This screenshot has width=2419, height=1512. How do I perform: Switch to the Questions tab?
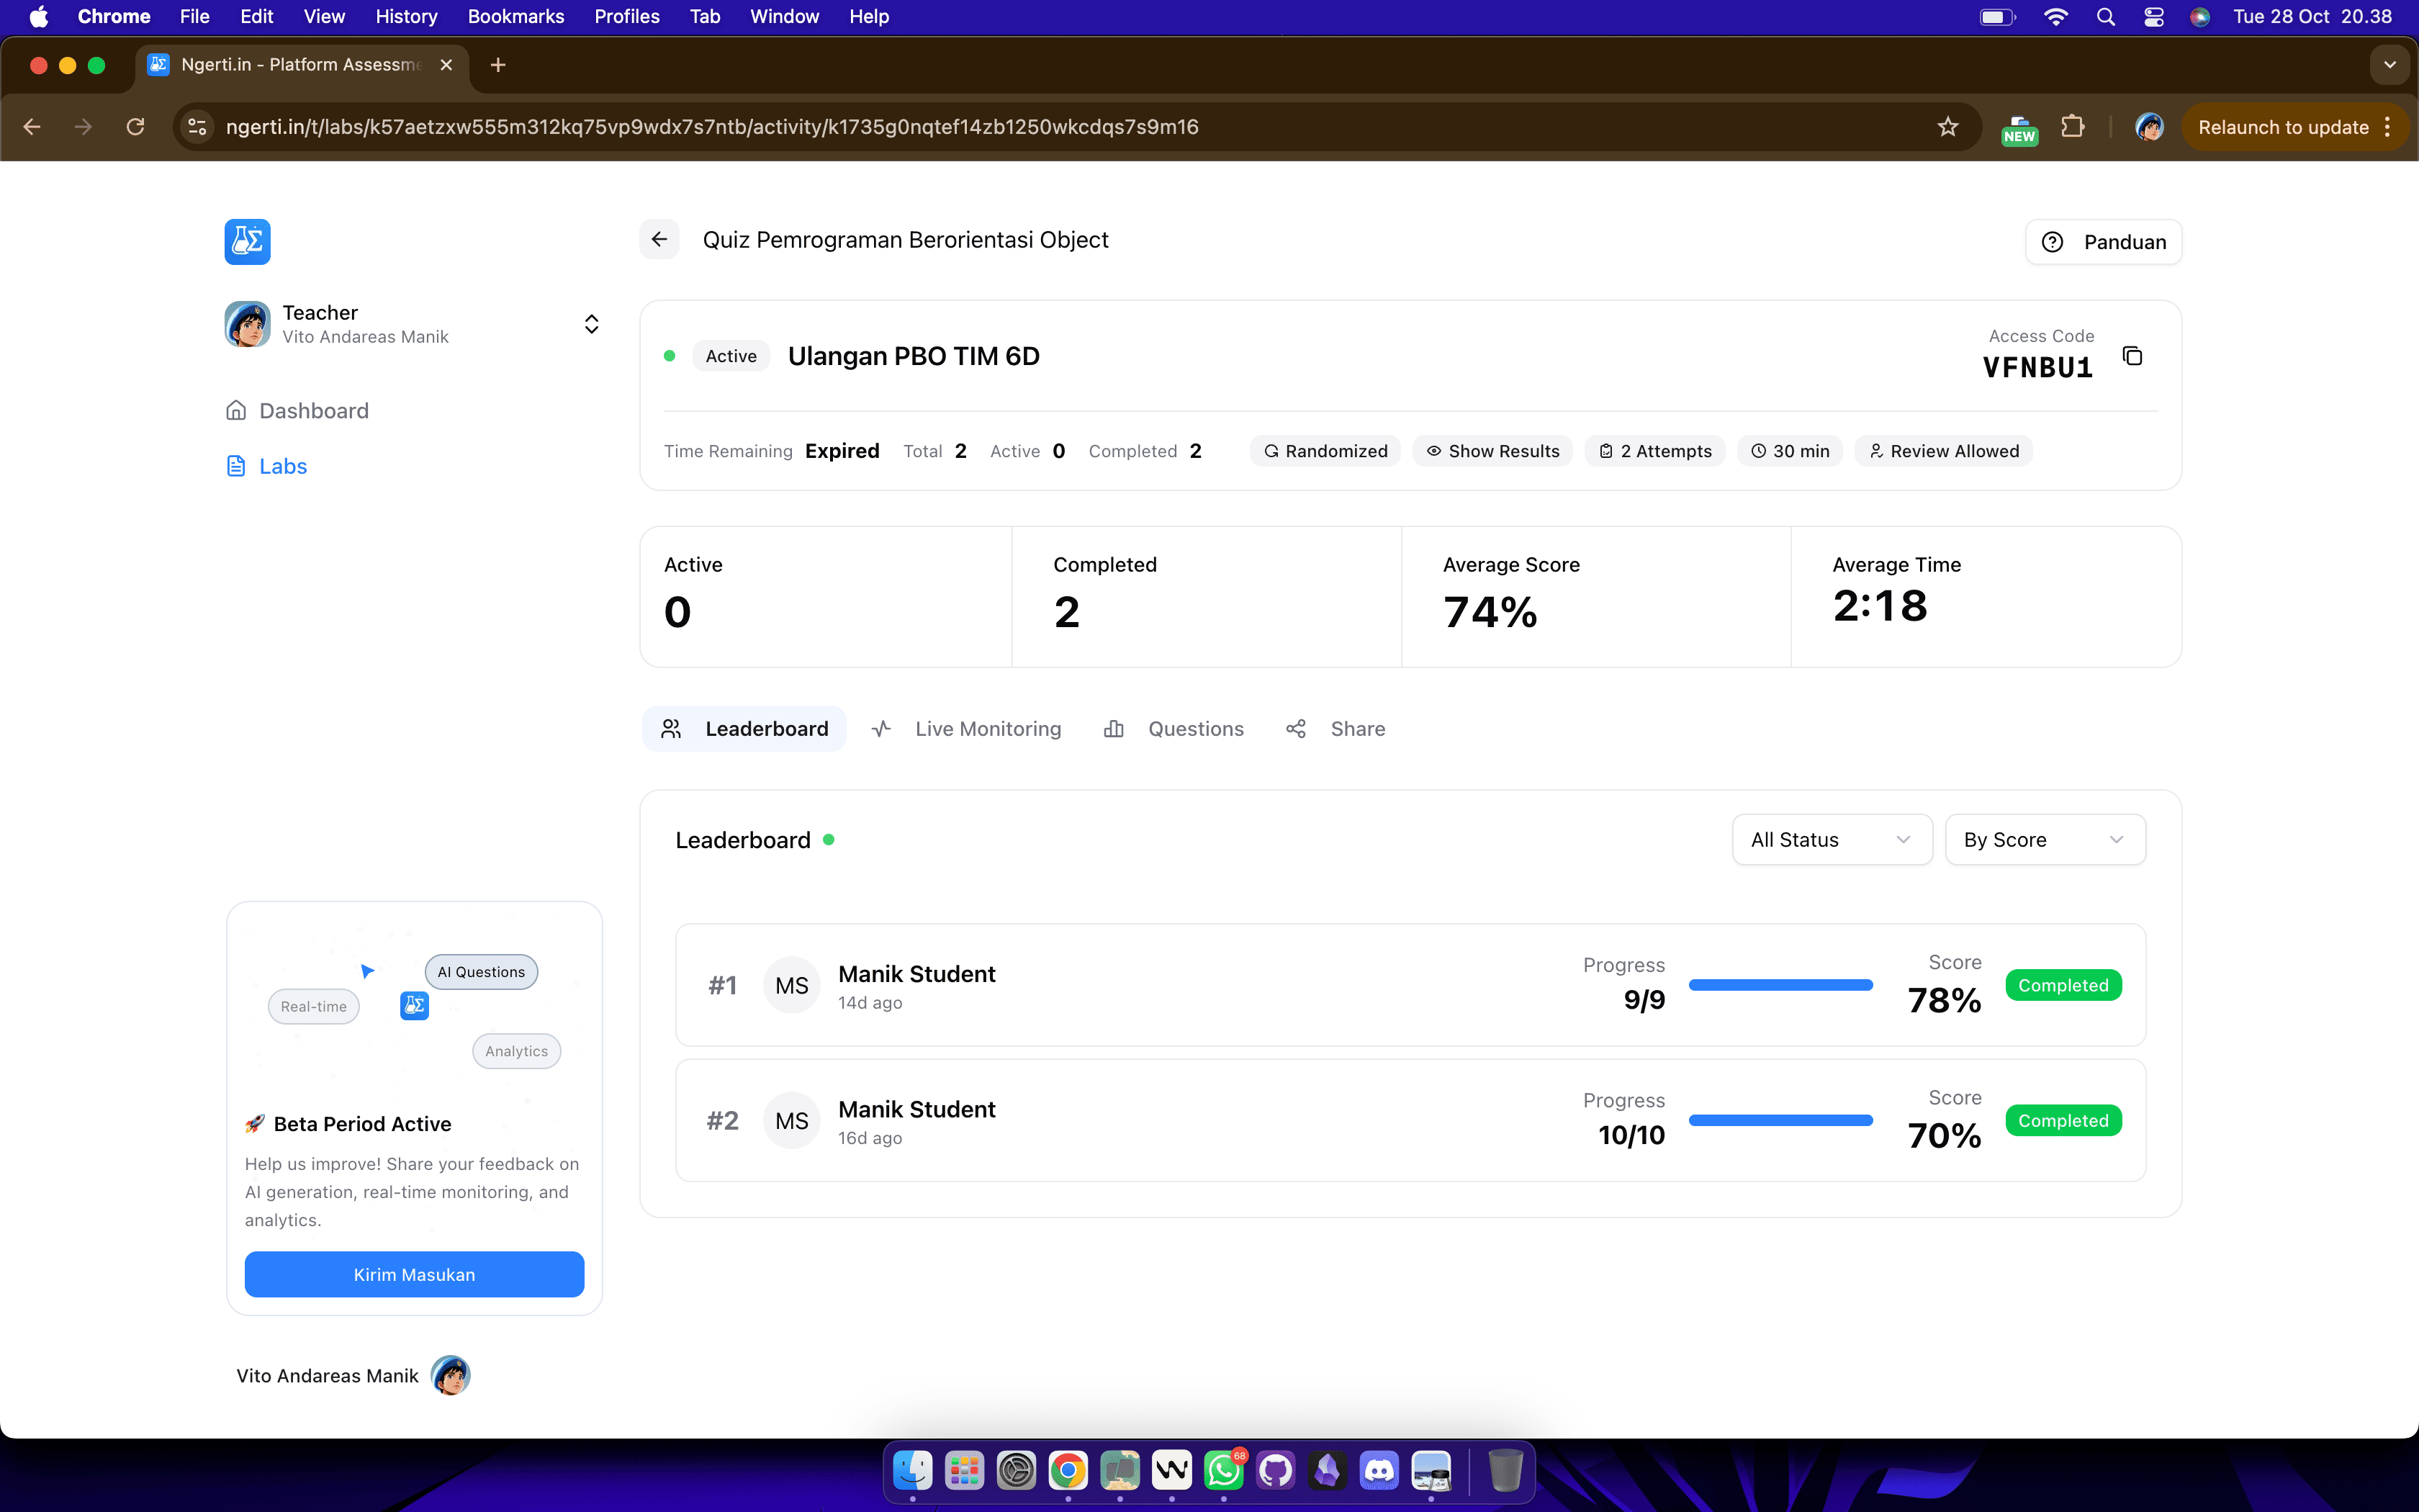(1174, 728)
